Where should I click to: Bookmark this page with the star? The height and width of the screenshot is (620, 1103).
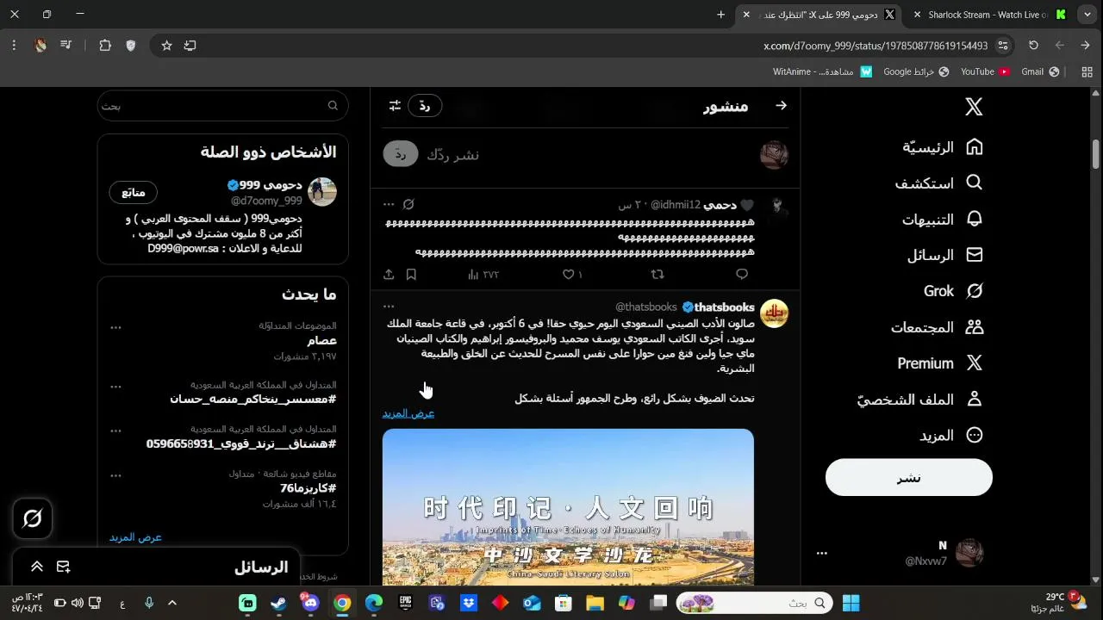click(166, 46)
